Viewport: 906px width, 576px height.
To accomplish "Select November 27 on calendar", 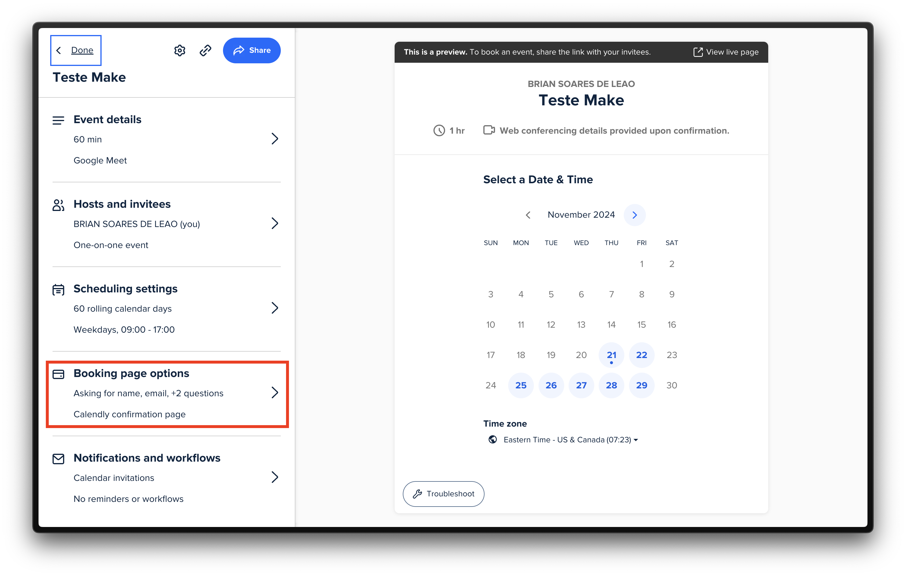I will point(581,385).
